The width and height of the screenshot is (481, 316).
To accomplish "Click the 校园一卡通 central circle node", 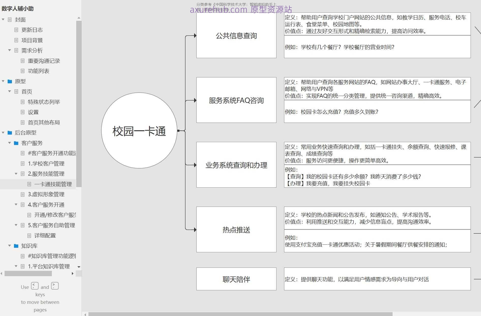I will pos(139,131).
